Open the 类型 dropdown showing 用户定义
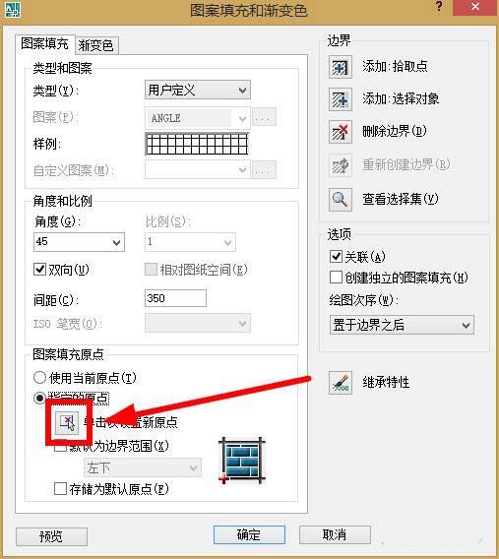 [x=198, y=90]
